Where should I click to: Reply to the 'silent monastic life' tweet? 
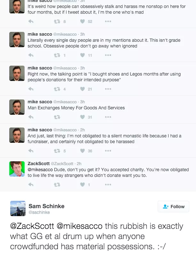[31, 151]
